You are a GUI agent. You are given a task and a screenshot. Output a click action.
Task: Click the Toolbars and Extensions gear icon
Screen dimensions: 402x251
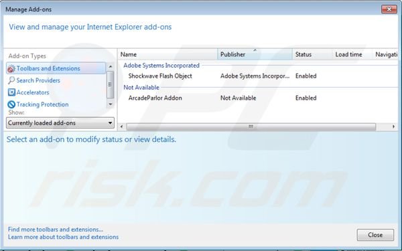tap(11, 69)
